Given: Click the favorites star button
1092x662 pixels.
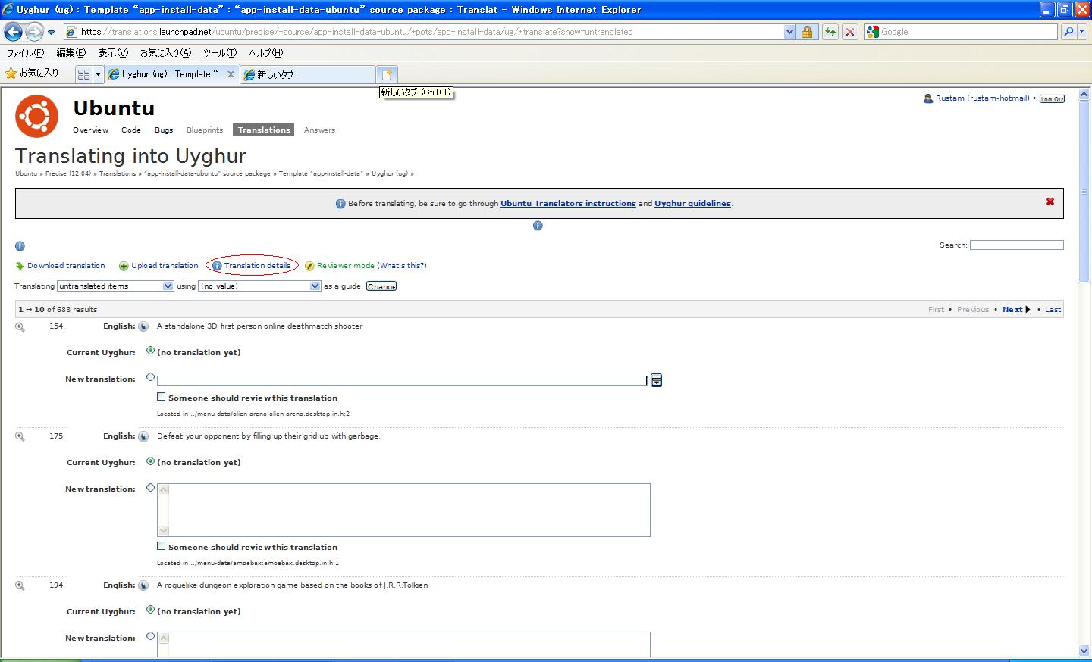Looking at the screenshot, I should click(x=32, y=73).
